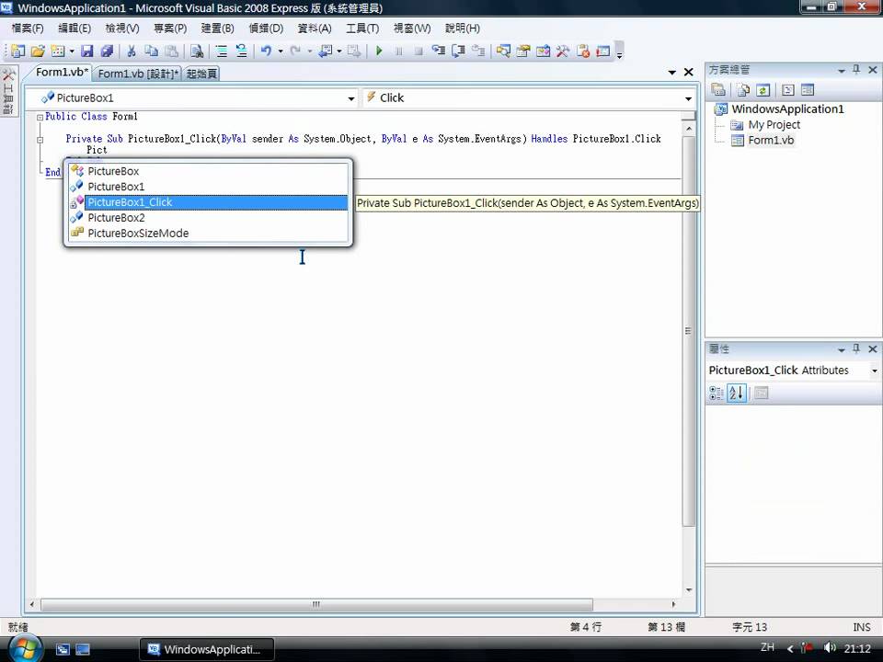The height and width of the screenshot is (662, 883).
Task: Select My Project in Solution Explorer
Action: [x=774, y=125]
